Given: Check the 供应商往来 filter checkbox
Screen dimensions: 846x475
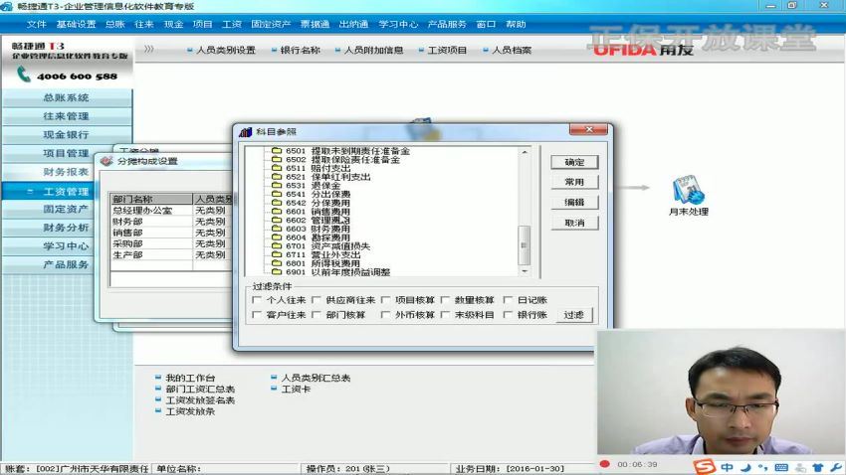Looking at the screenshot, I should (317, 299).
